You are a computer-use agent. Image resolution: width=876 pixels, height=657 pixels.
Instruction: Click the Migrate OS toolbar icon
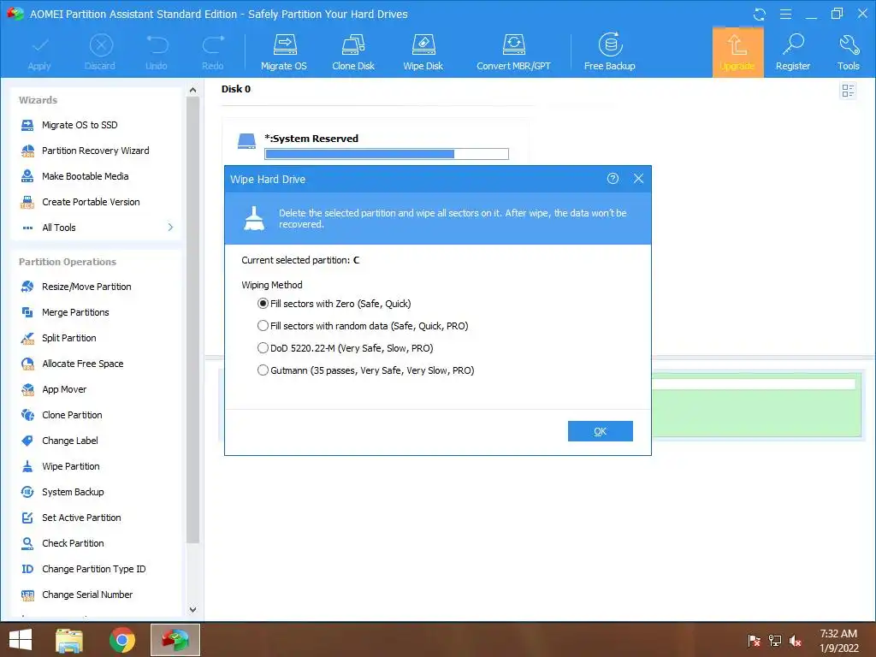284,52
